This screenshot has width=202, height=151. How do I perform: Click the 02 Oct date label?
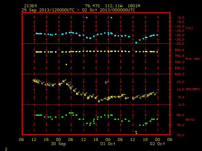point(157,143)
